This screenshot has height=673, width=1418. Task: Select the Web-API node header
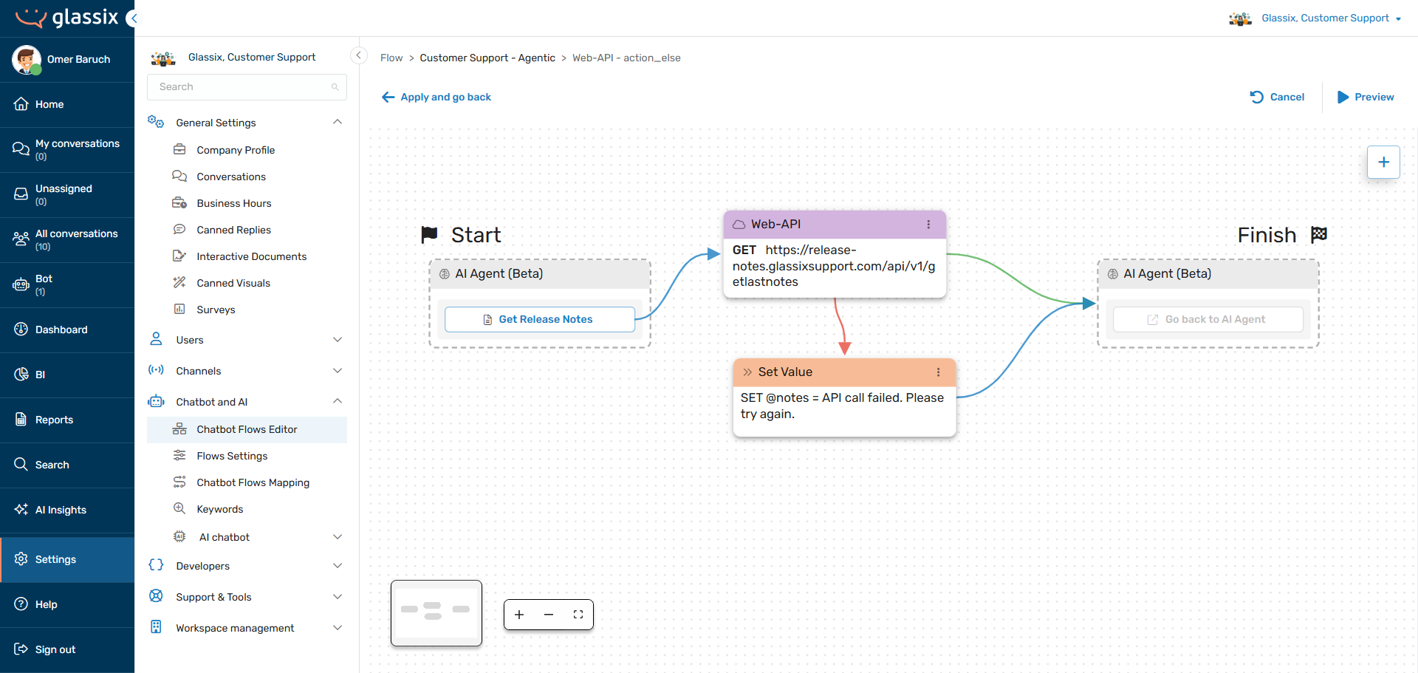(835, 225)
